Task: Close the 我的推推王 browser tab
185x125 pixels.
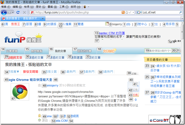Action: 43,19
